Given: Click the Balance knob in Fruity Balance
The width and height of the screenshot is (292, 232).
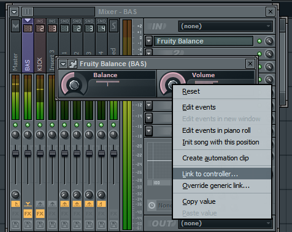Looking at the screenshot, I should coord(74,85).
